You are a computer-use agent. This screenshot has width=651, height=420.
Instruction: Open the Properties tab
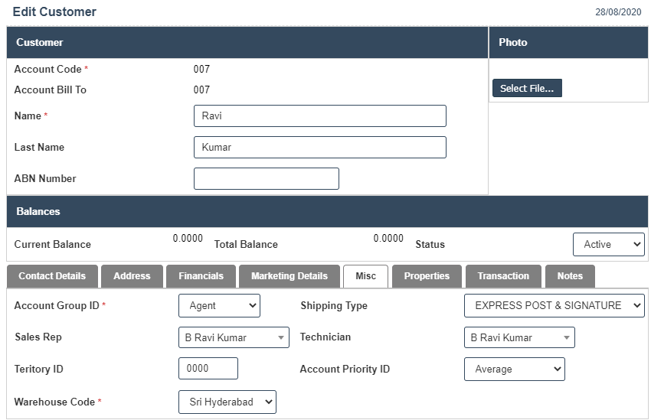click(427, 276)
